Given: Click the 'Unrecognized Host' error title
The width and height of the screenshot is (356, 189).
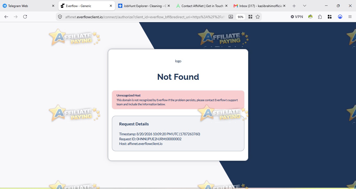Looking at the screenshot, I should [x=129, y=95].
